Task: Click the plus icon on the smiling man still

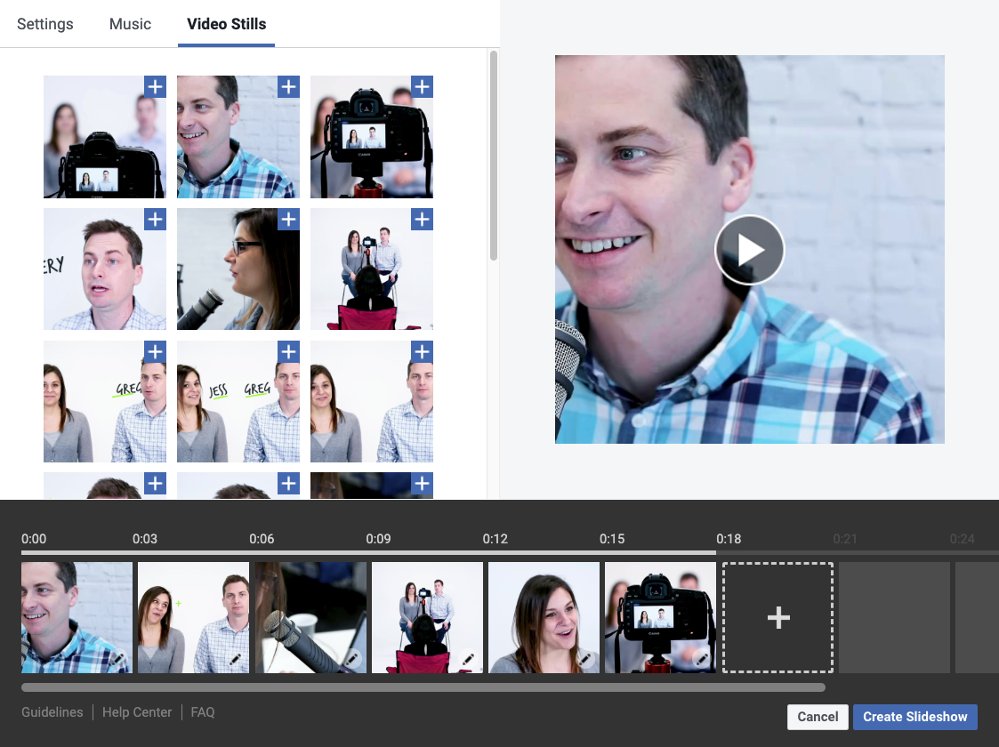Action: (x=288, y=87)
